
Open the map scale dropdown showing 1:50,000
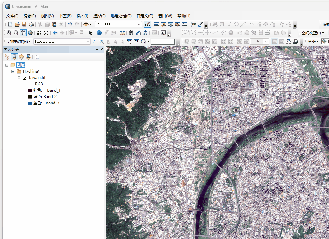tap(139, 24)
